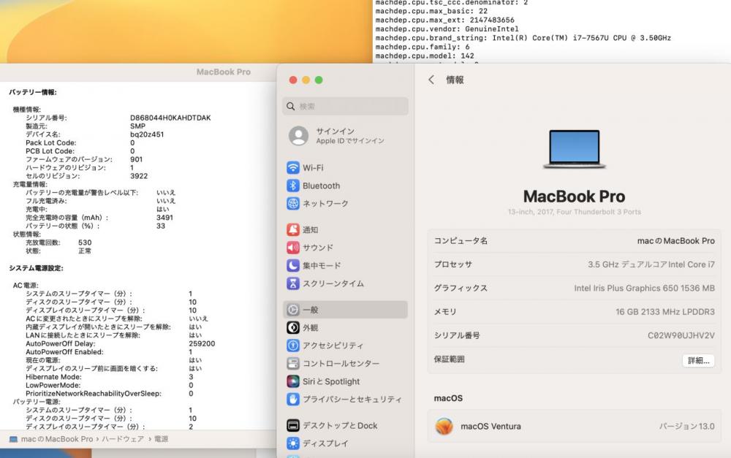The image size is (731, 458).
Task: Click the green zoom button
Action: click(x=319, y=80)
